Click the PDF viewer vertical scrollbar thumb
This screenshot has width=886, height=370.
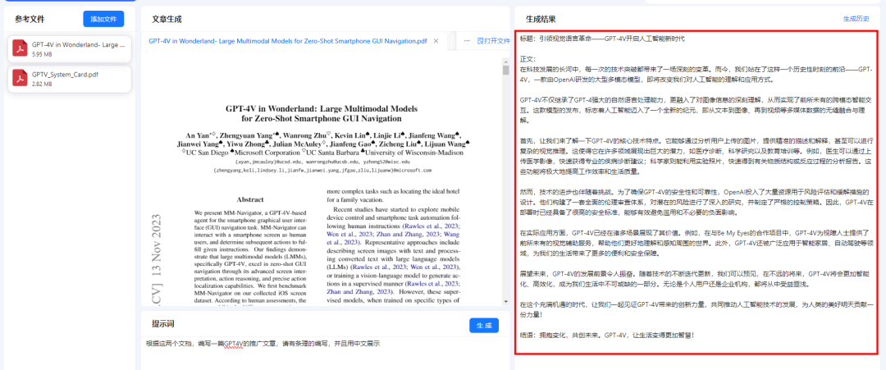(x=505, y=70)
